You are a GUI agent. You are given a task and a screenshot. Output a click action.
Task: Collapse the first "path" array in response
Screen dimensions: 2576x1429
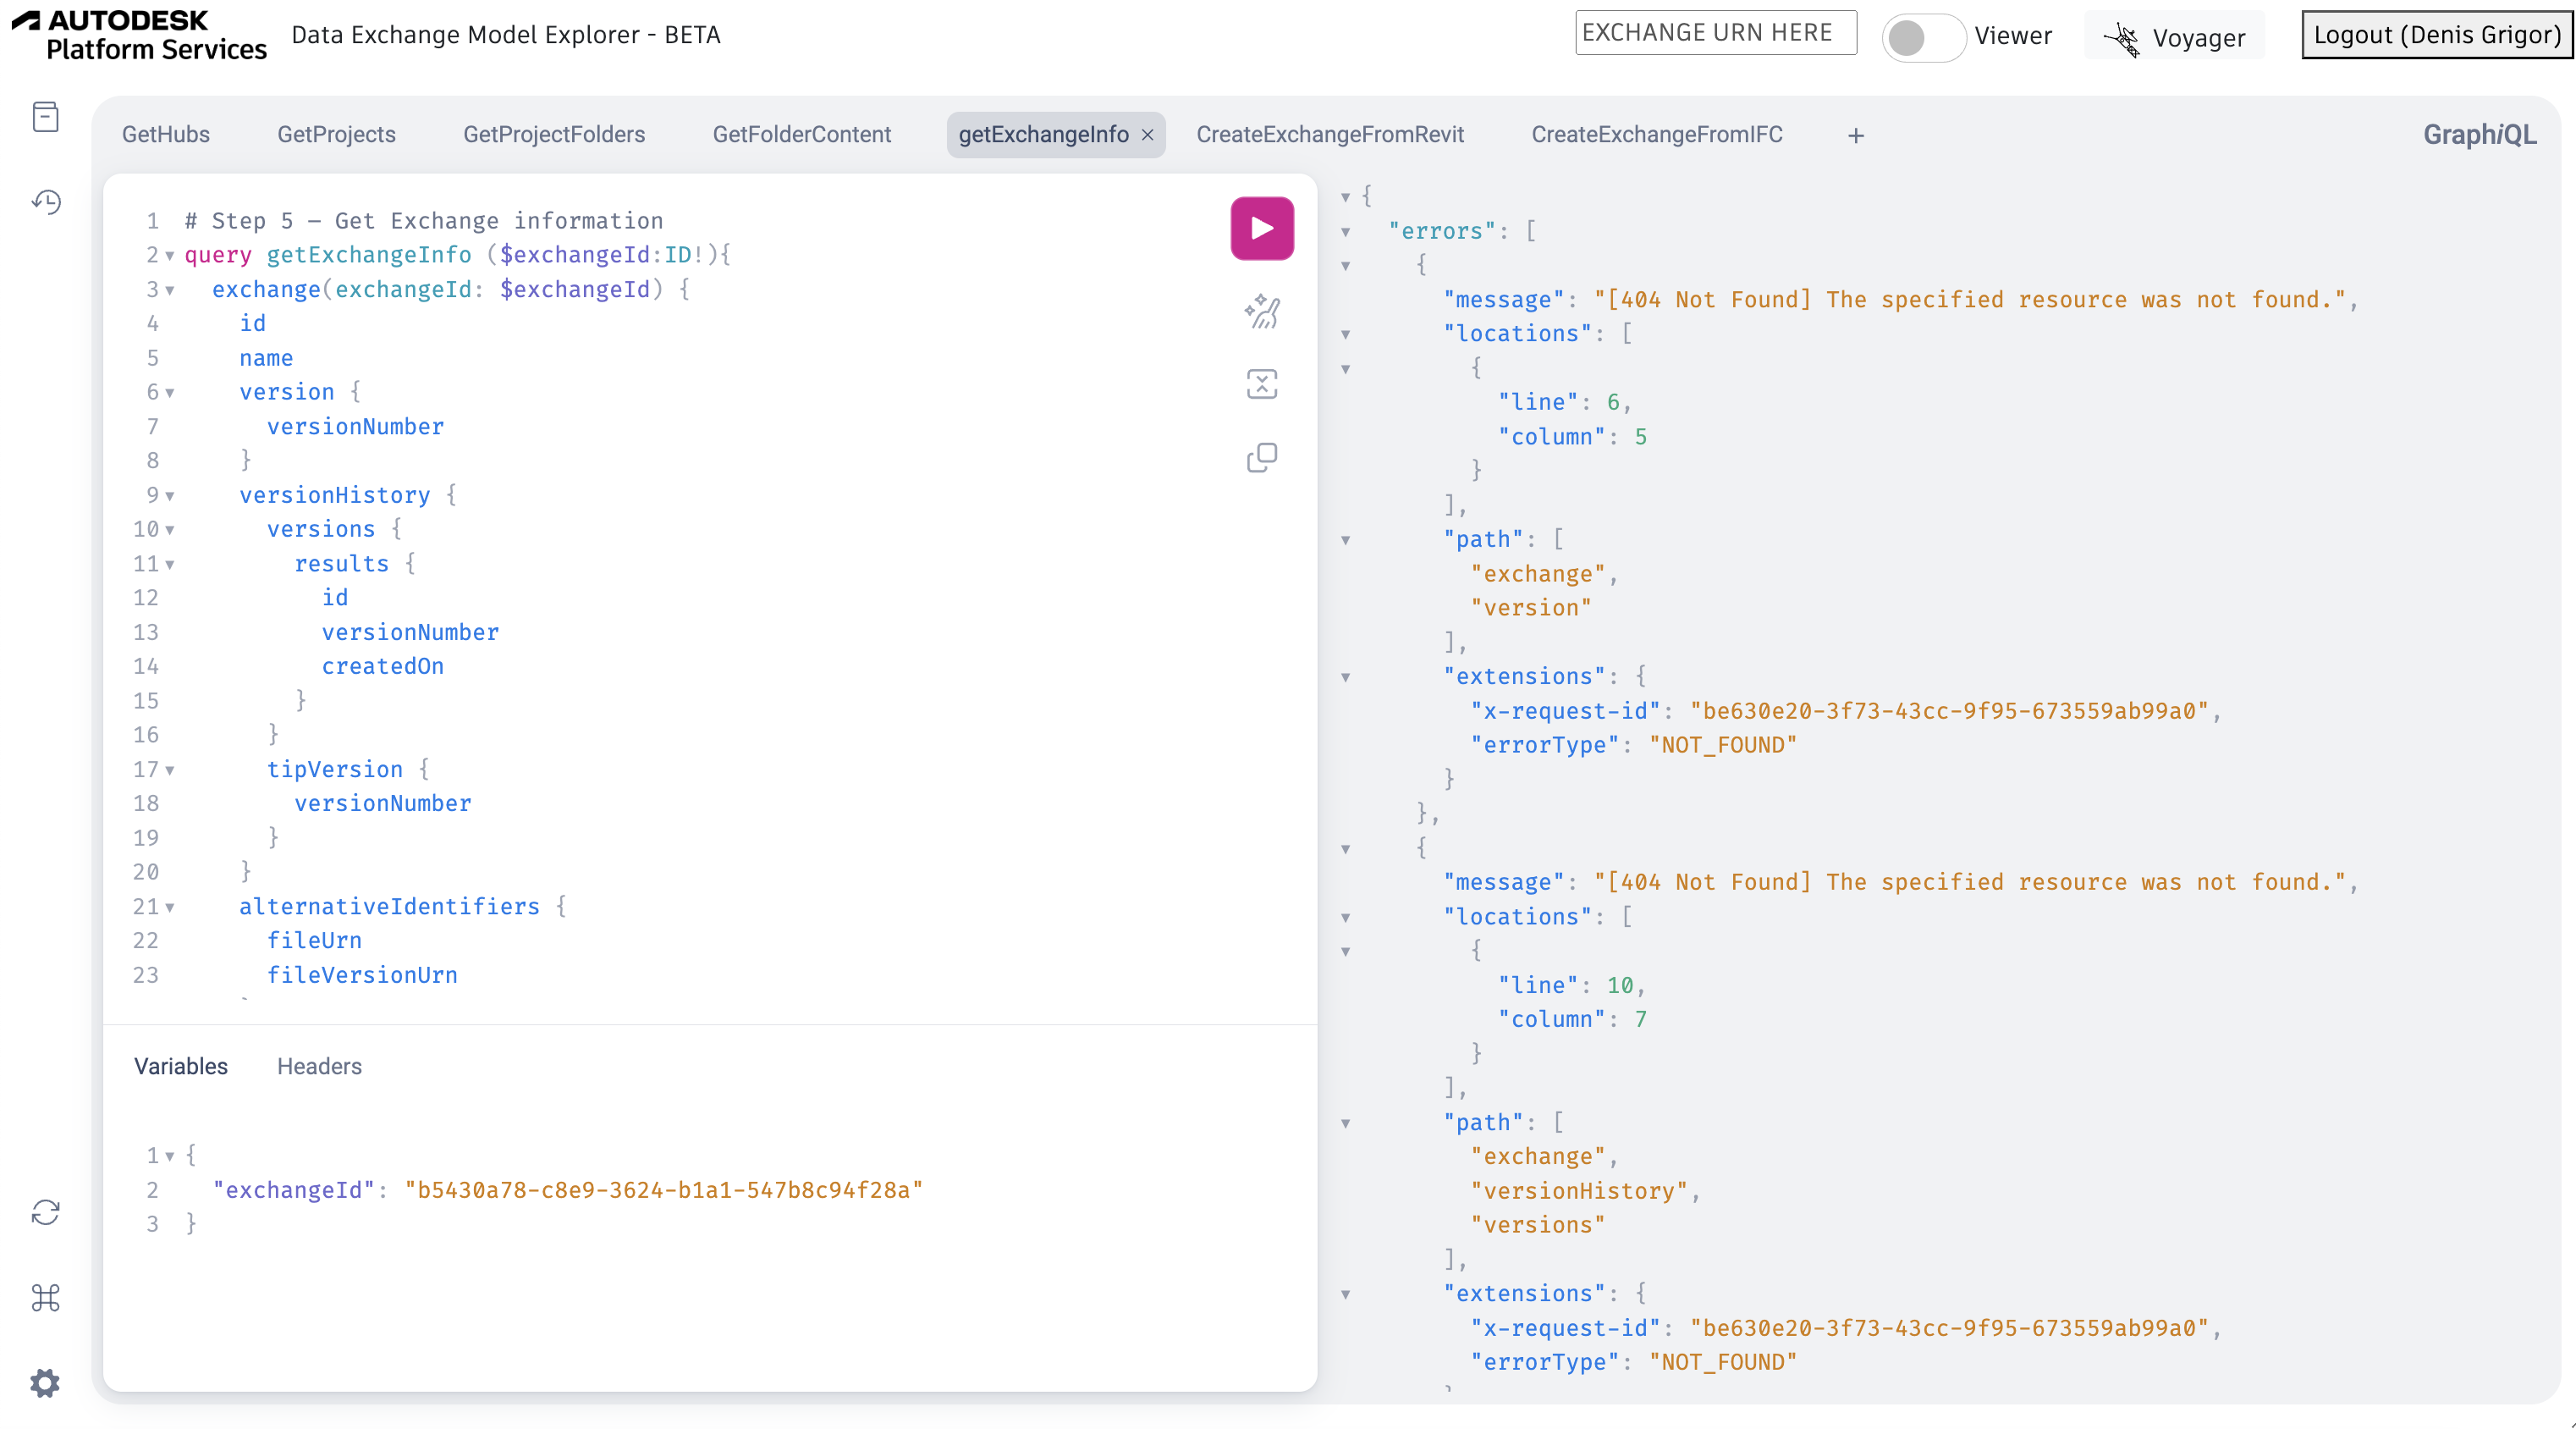tap(1346, 540)
